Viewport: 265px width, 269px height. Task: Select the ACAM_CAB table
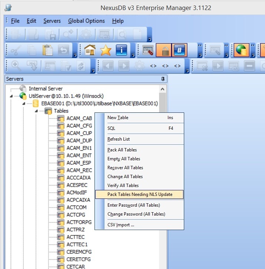coord(79,118)
